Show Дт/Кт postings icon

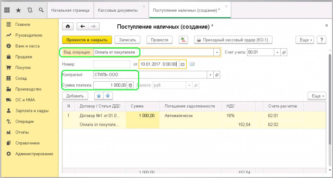[183, 40]
